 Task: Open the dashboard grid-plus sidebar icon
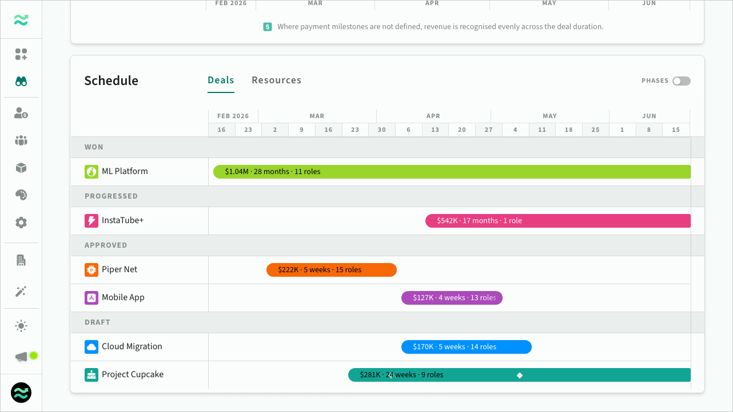21,55
